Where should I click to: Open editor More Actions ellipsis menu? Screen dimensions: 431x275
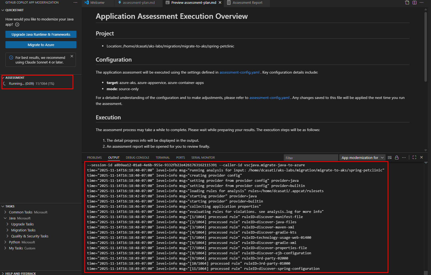coord(421,2)
